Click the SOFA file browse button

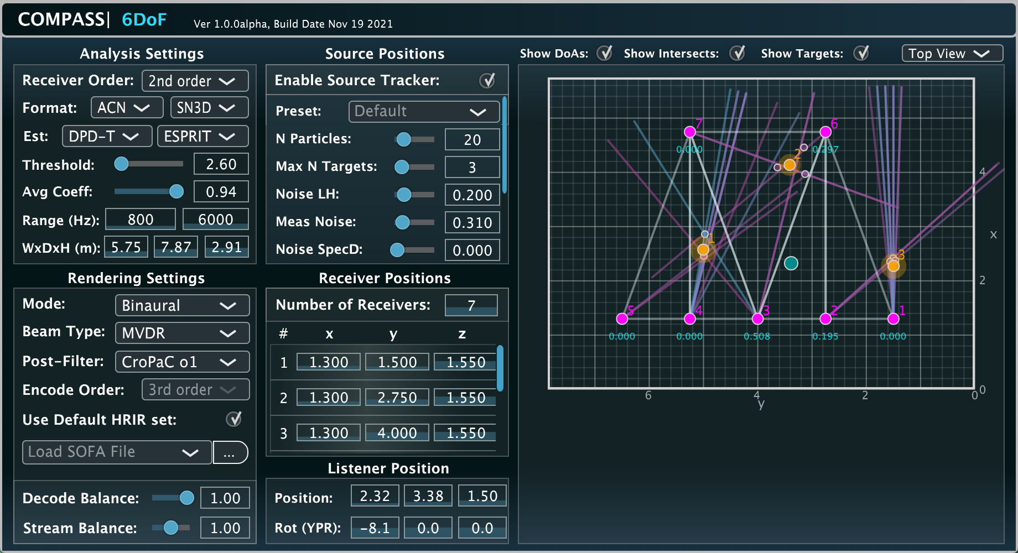click(x=230, y=452)
